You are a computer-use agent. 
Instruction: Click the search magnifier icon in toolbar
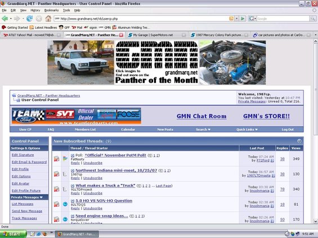click(313, 19)
